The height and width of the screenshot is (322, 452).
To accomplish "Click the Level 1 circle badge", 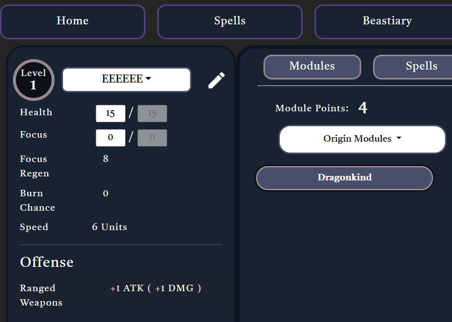I will (x=33, y=80).
